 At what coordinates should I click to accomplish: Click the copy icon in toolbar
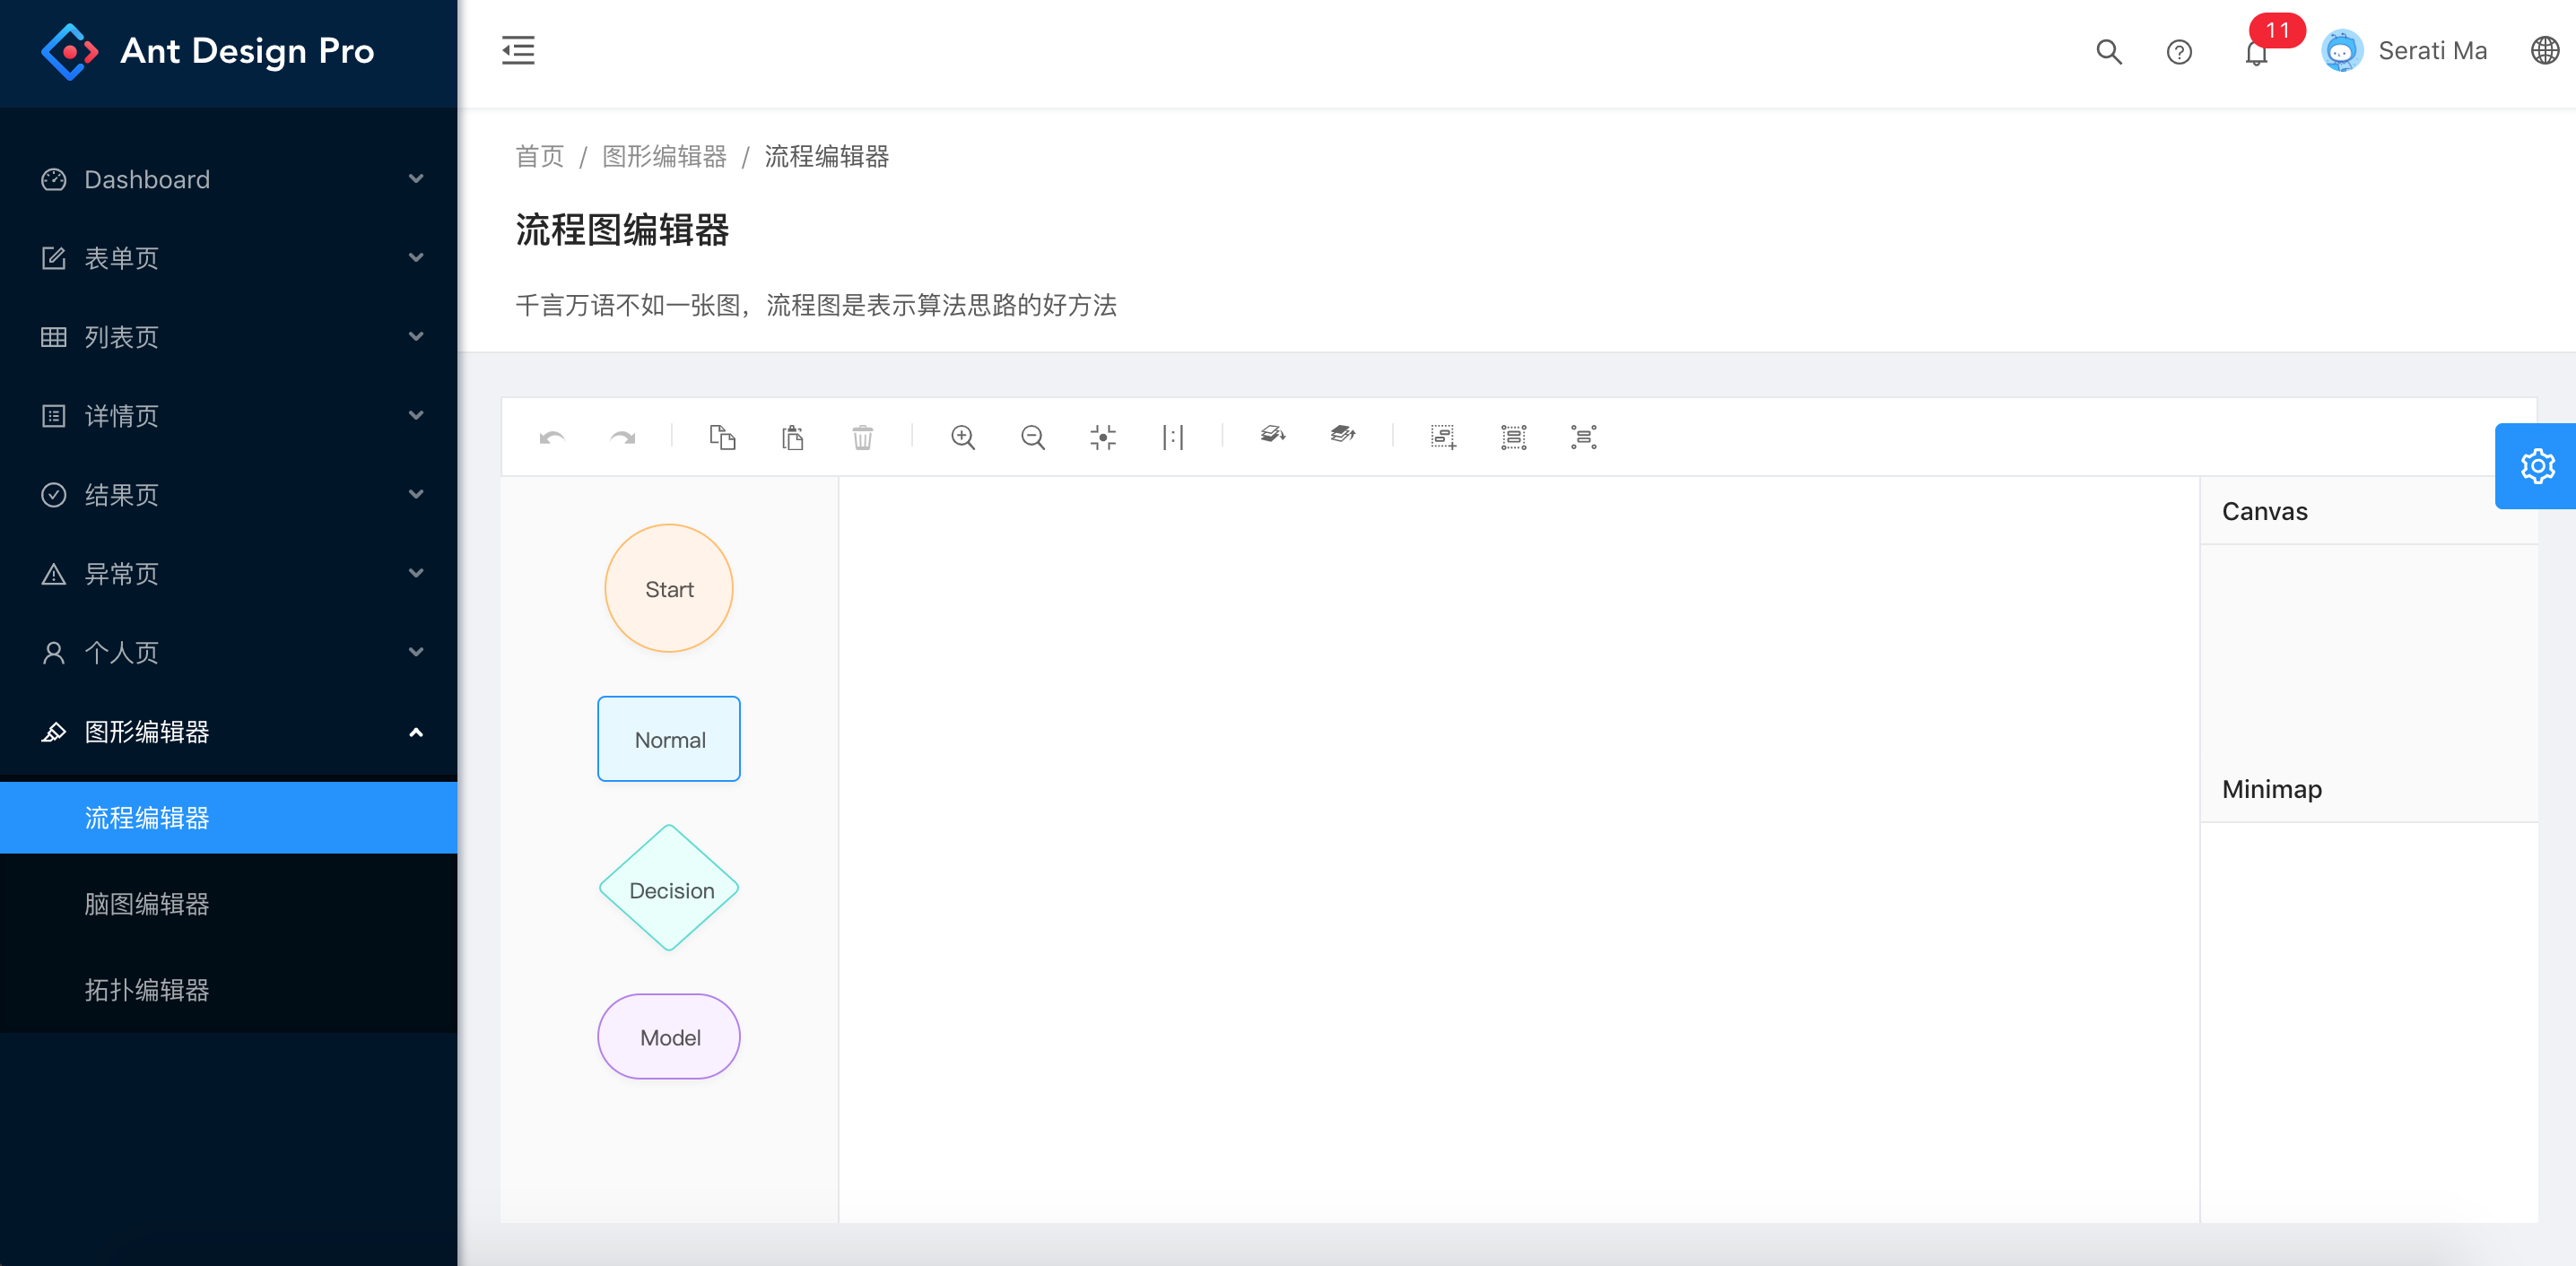tap(722, 437)
